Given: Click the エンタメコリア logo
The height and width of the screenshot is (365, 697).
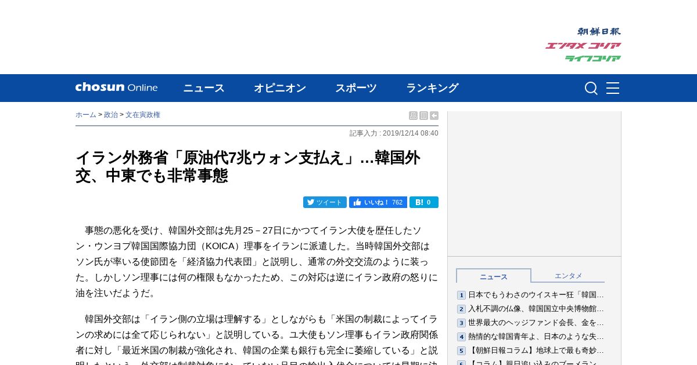Looking at the screenshot, I should pos(583,46).
